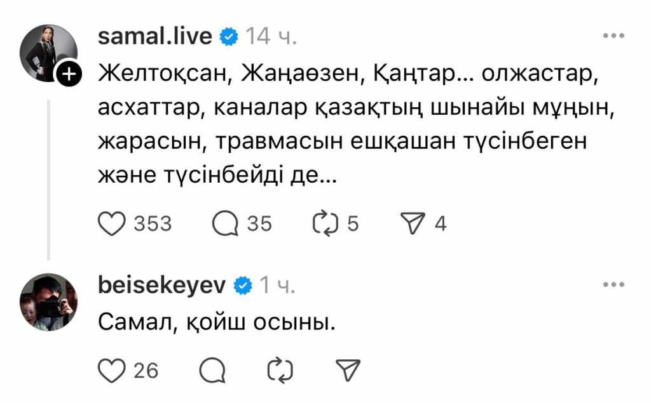This screenshot has width=651, height=403.
Task: Share beisekeyev's reply via send icon
Action: click(348, 369)
